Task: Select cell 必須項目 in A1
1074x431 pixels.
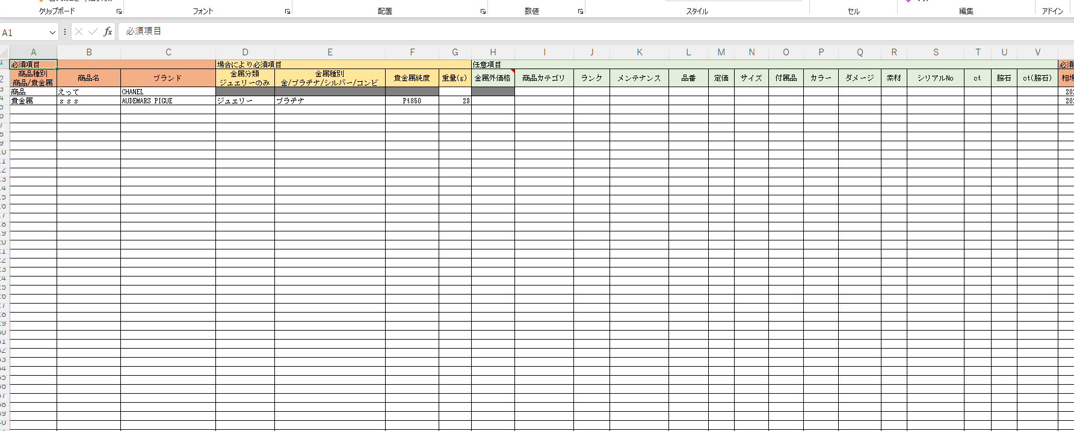Action: [34, 64]
